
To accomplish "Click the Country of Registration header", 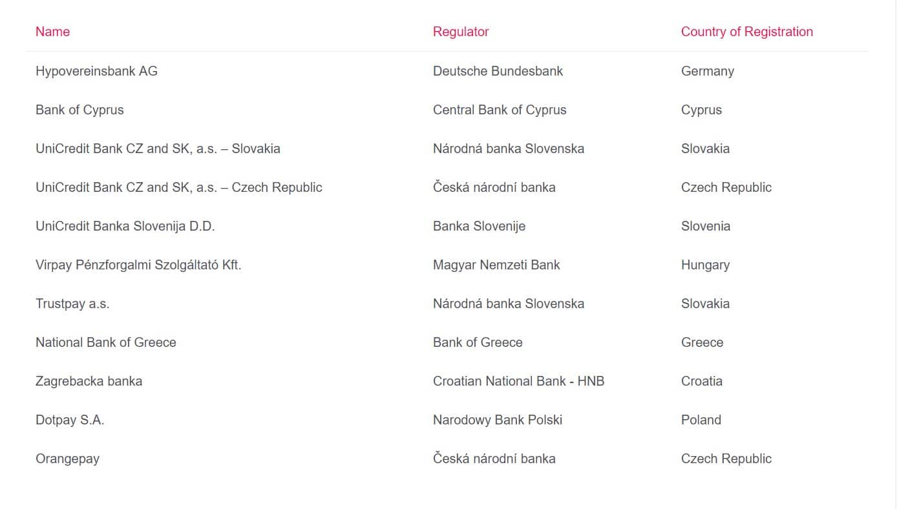I will click(x=747, y=32).
